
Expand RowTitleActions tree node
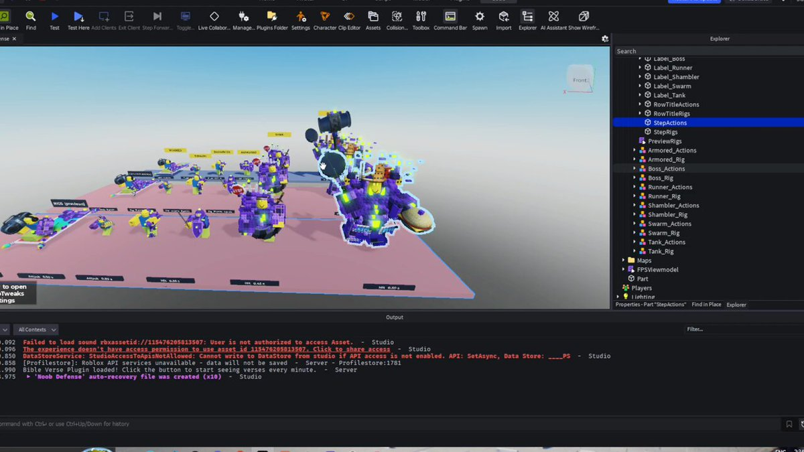[x=640, y=104]
